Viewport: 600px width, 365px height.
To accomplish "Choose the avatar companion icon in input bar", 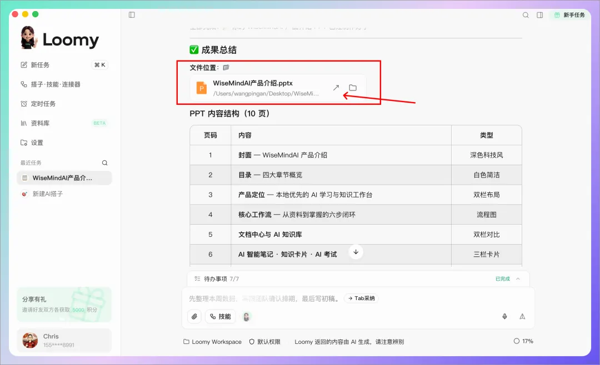I will pyautogui.click(x=247, y=316).
